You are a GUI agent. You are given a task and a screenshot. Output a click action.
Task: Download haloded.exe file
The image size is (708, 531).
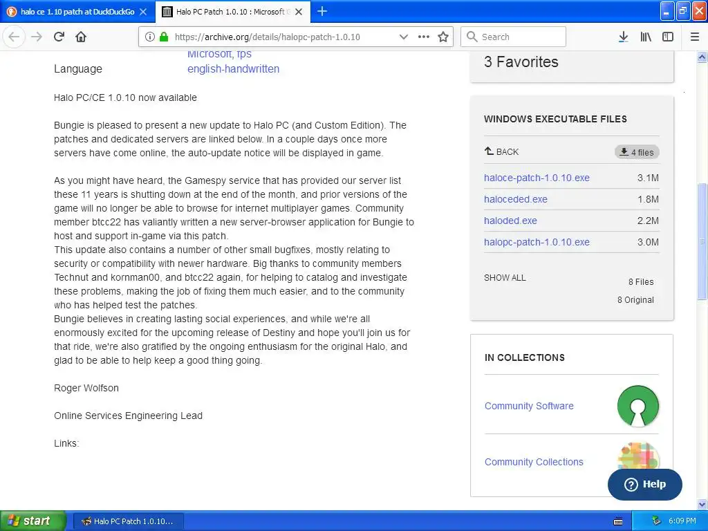pyautogui.click(x=510, y=221)
